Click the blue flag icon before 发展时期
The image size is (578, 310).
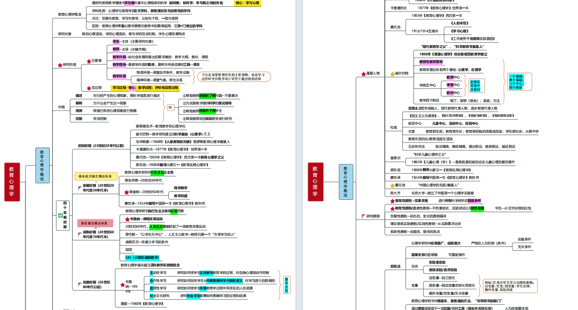point(80,187)
